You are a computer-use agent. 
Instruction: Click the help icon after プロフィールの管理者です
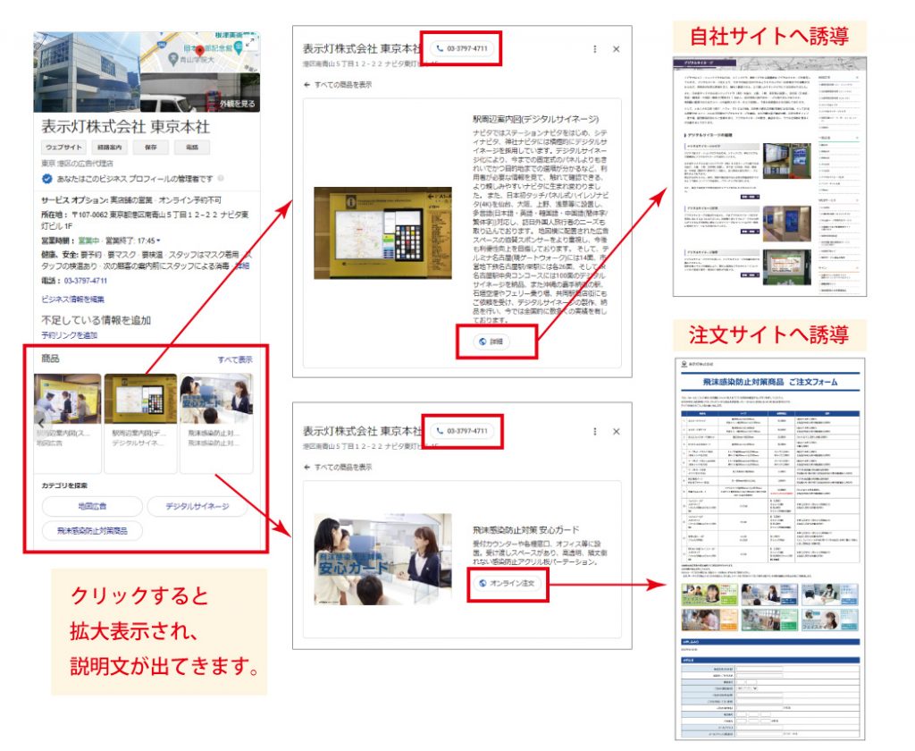click(x=221, y=178)
